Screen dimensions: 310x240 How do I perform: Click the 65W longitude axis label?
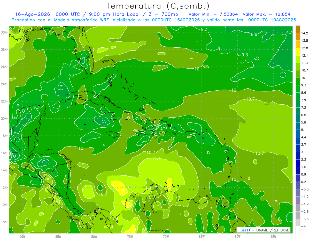[x=202, y=237]
